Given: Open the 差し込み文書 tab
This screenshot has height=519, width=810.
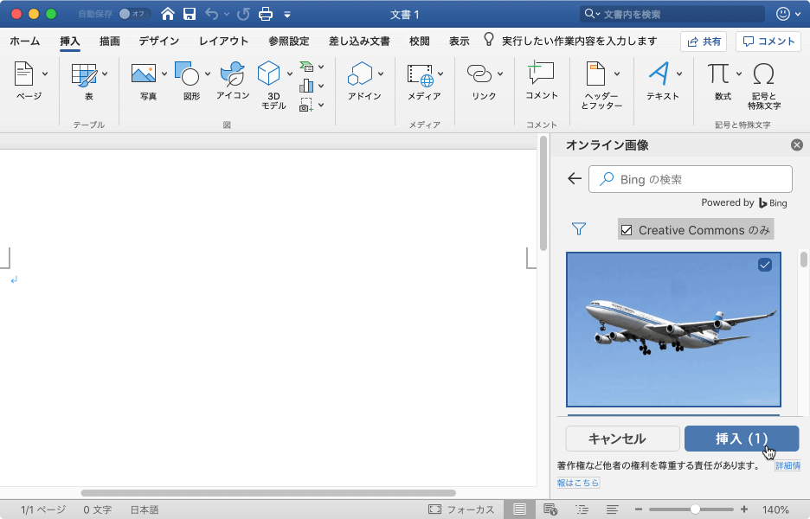Looking at the screenshot, I should [x=359, y=41].
